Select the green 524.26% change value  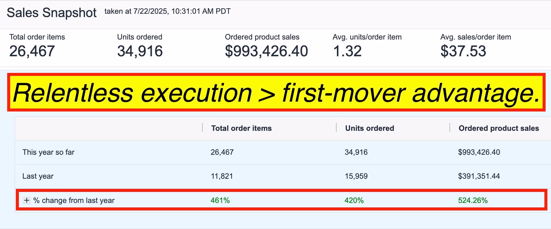point(473,201)
